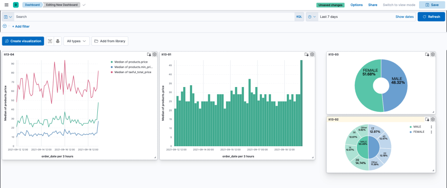The image size is (447, 188).
Task: Open the time picker quick menu
Action: [313, 17]
